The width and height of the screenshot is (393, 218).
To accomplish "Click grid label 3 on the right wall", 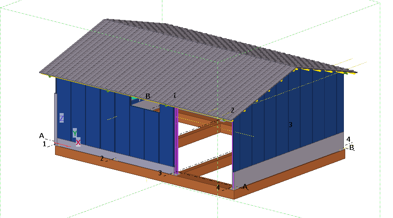I will point(290,124).
